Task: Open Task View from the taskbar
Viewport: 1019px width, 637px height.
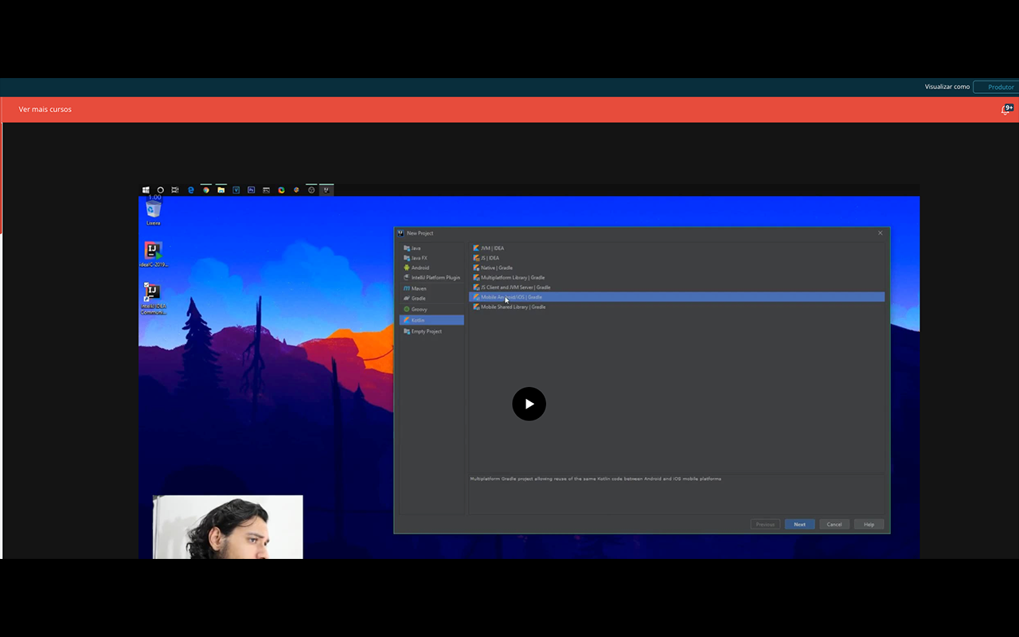Action: tap(175, 190)
